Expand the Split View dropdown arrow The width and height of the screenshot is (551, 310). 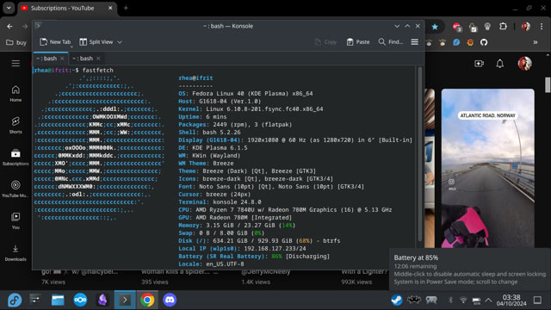120,42
